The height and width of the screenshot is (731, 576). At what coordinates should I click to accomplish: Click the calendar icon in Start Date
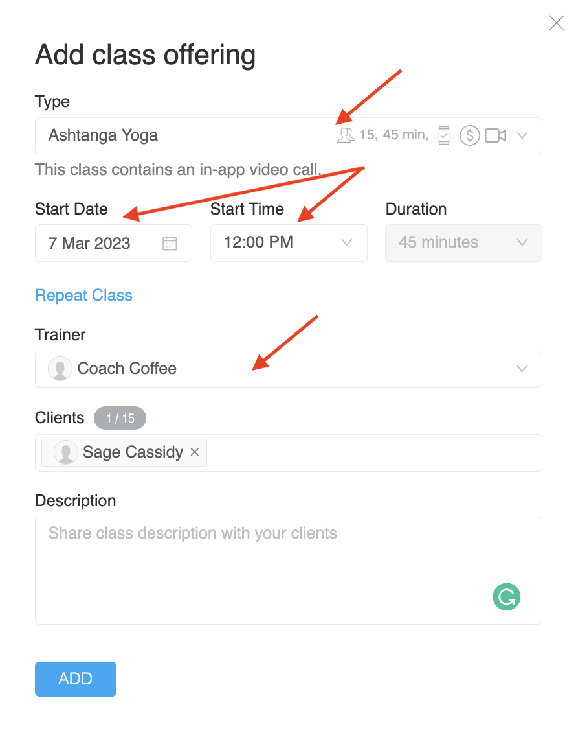[x=170, y=244]
